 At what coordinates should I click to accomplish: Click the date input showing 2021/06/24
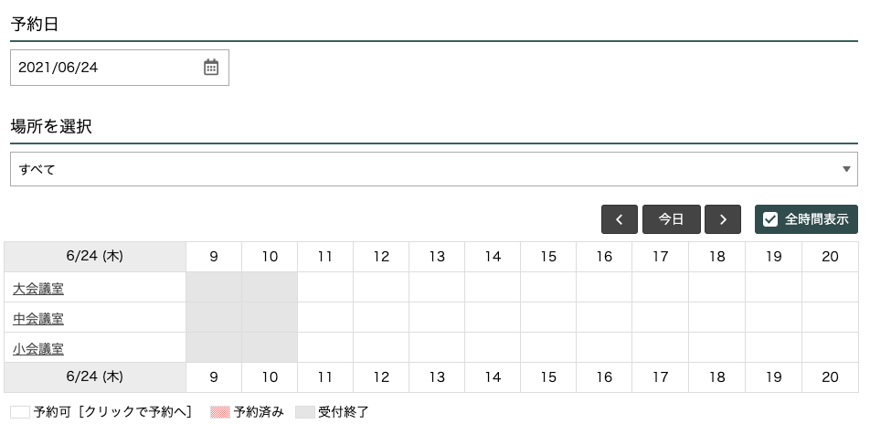click(105, 68)
